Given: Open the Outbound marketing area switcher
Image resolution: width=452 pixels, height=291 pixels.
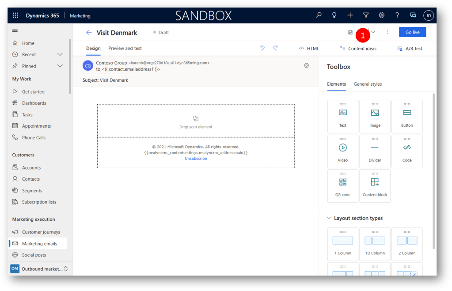Looking at the screenshot, I should click(x=40, y=268).
